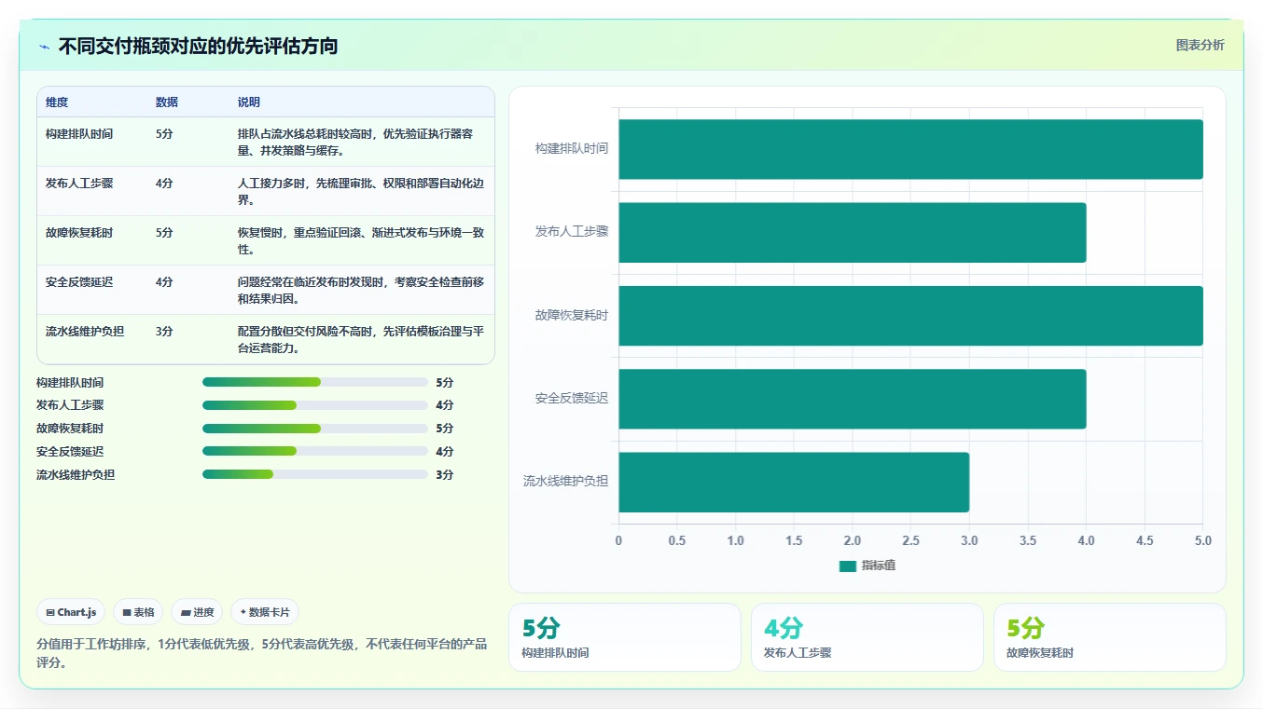Toggle the 指标值 legend item
Image resolution: width=1263 pixels, height=709 pixels.
[867, 566]
